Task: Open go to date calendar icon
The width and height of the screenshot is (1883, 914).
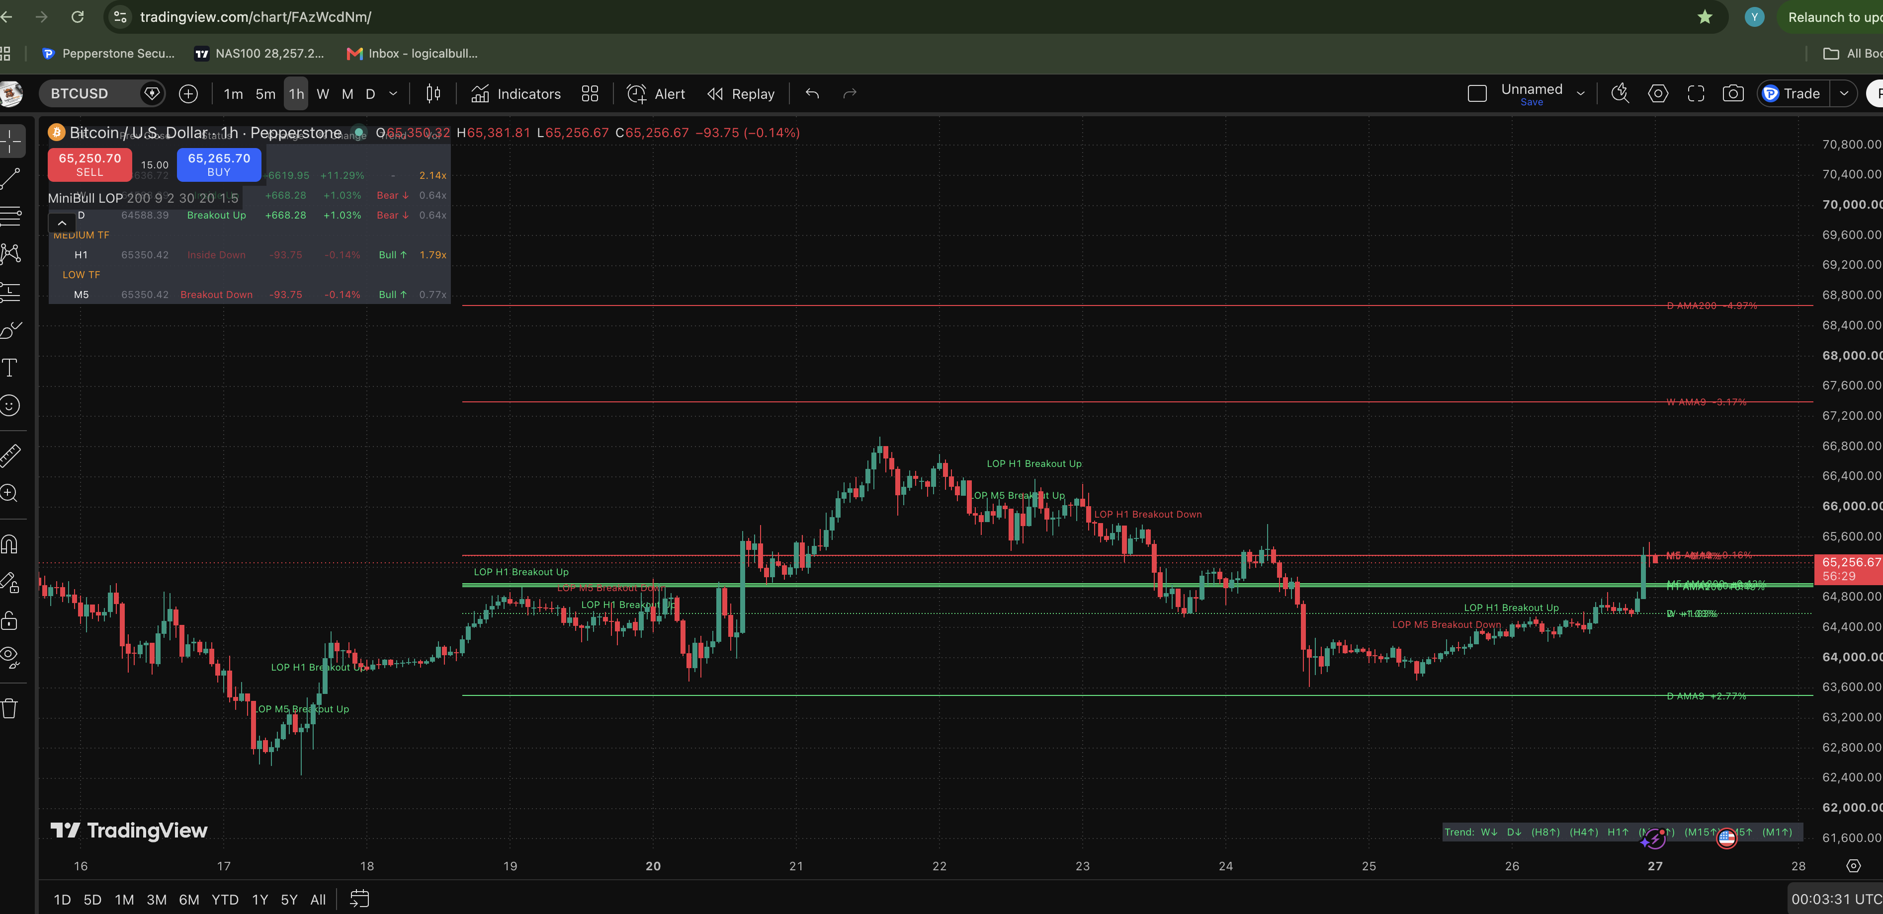Action: (x=359, y=899)
